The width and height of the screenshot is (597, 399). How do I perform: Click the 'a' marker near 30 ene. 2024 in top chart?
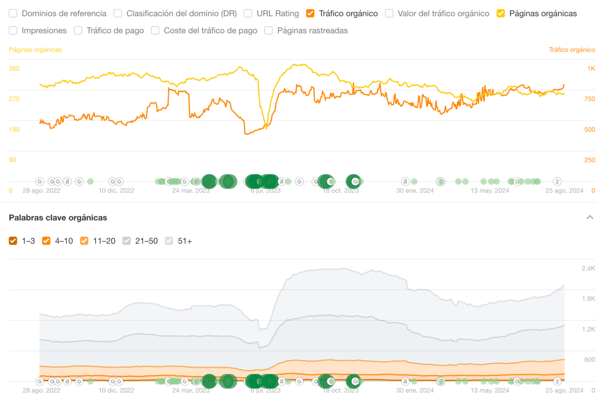pyautogui.click(x=406, y=182)
